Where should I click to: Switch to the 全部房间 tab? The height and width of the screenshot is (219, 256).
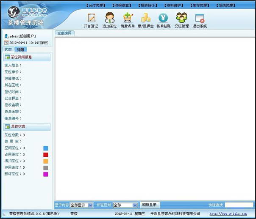click(x=64, y=33)
